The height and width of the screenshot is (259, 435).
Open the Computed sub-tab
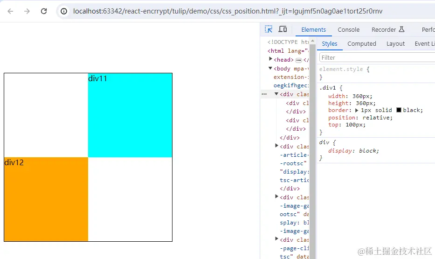362,43
